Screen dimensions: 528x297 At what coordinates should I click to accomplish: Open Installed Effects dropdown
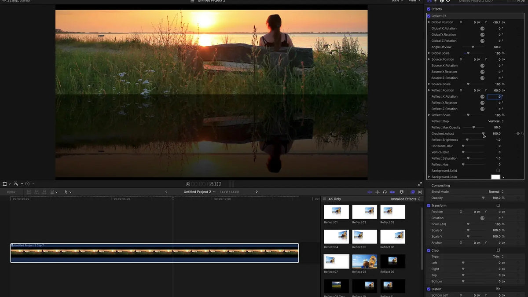coord(406,199)
